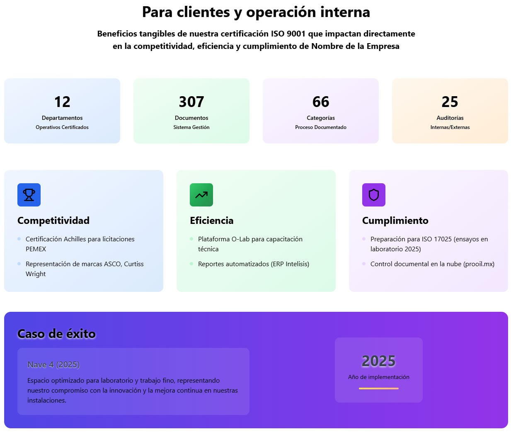Select the Certificación Achilles bullet item

point(80,244)
